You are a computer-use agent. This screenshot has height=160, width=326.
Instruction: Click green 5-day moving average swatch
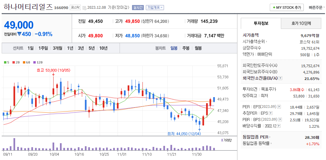5,62
